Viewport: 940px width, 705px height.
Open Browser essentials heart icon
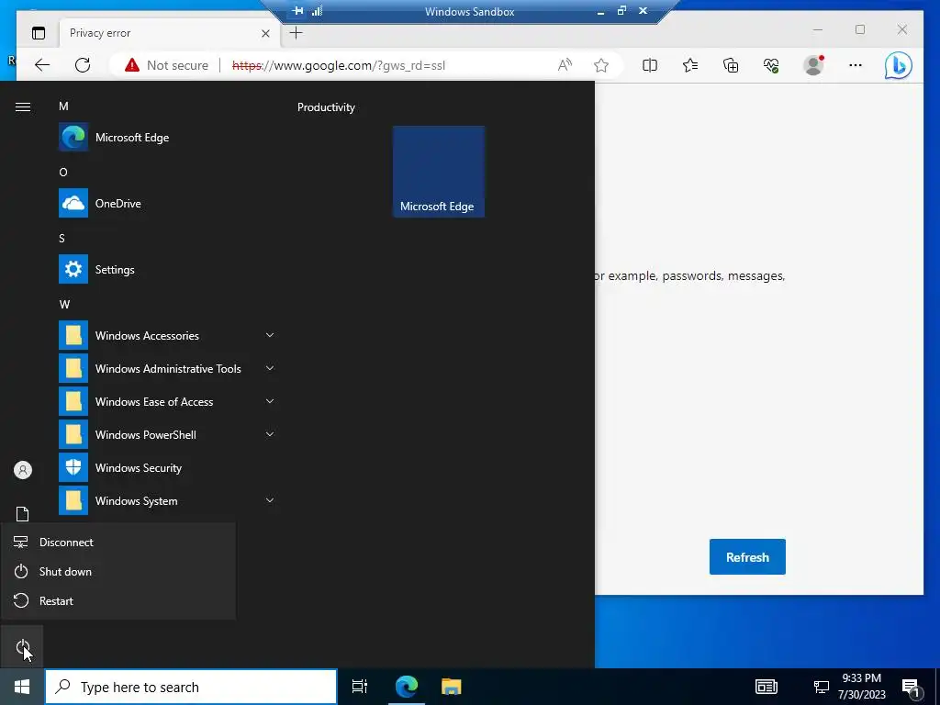771,65
